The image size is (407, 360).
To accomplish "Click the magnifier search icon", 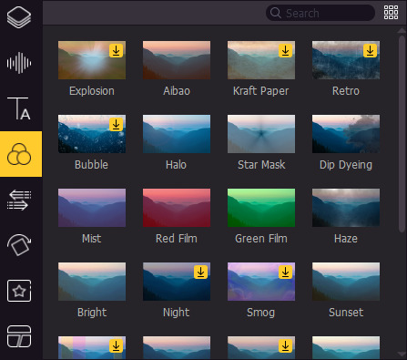I will click(275, 13).
